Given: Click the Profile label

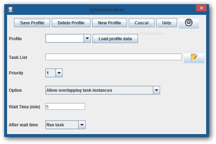Looking at the screenshot, I should tap(15, 39).
